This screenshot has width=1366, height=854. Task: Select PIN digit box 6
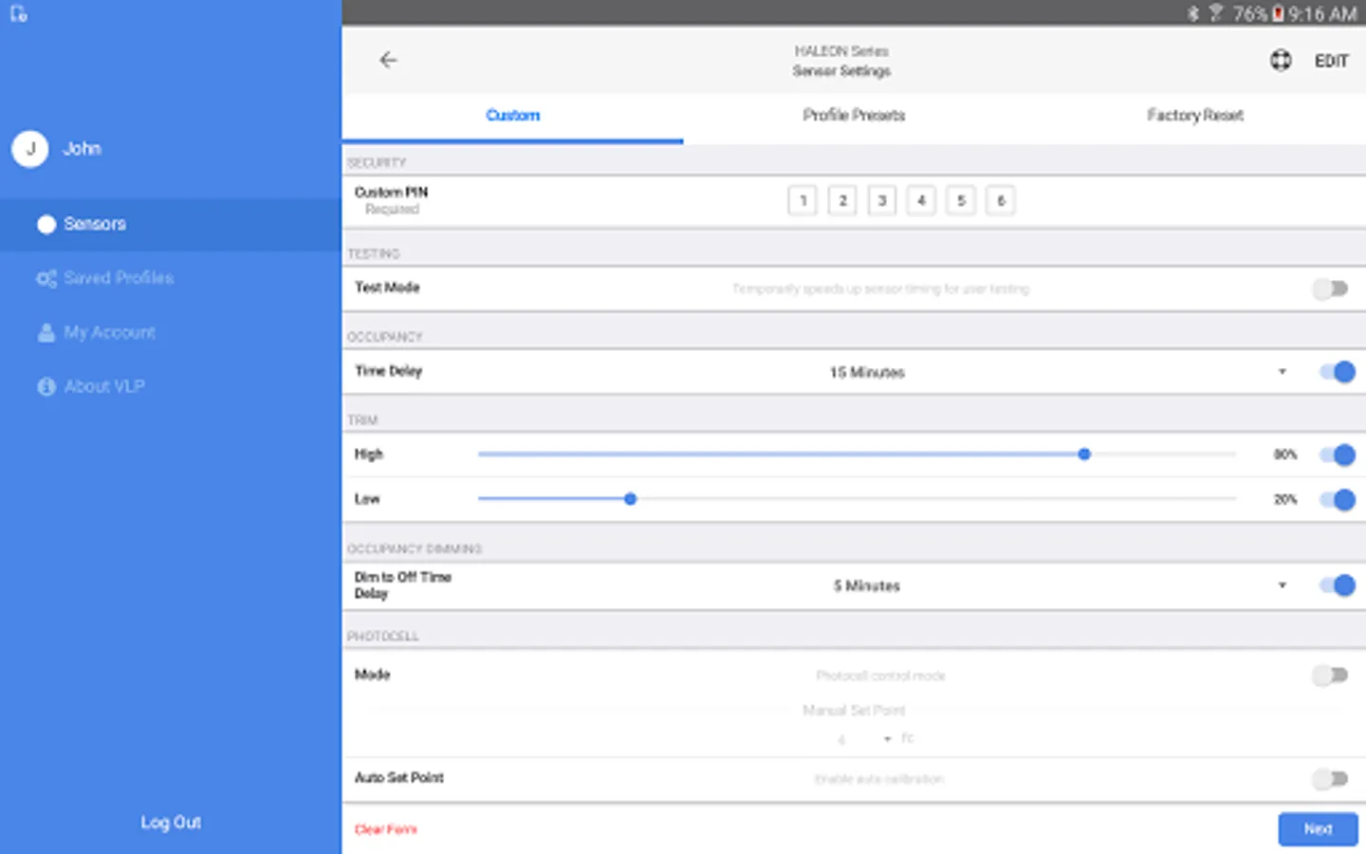coord(1001,200)
